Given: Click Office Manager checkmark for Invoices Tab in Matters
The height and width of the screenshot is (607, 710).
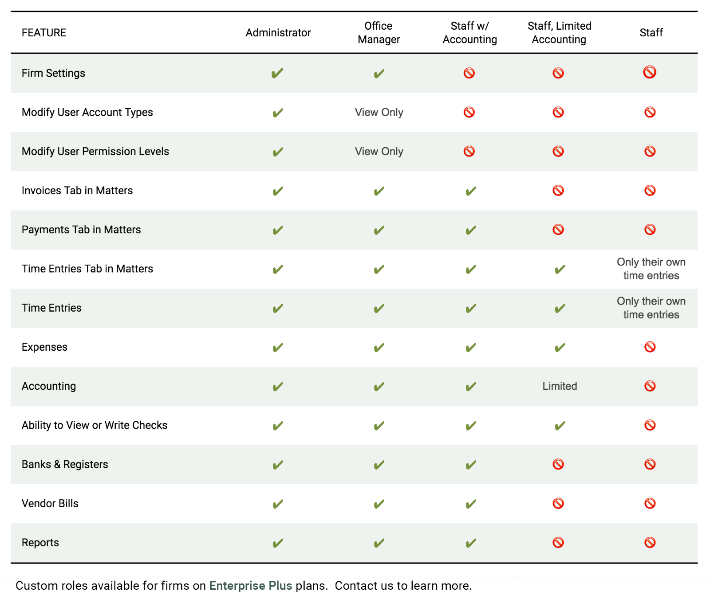Looking at the screenshot, I should click(x=379, y=191).
